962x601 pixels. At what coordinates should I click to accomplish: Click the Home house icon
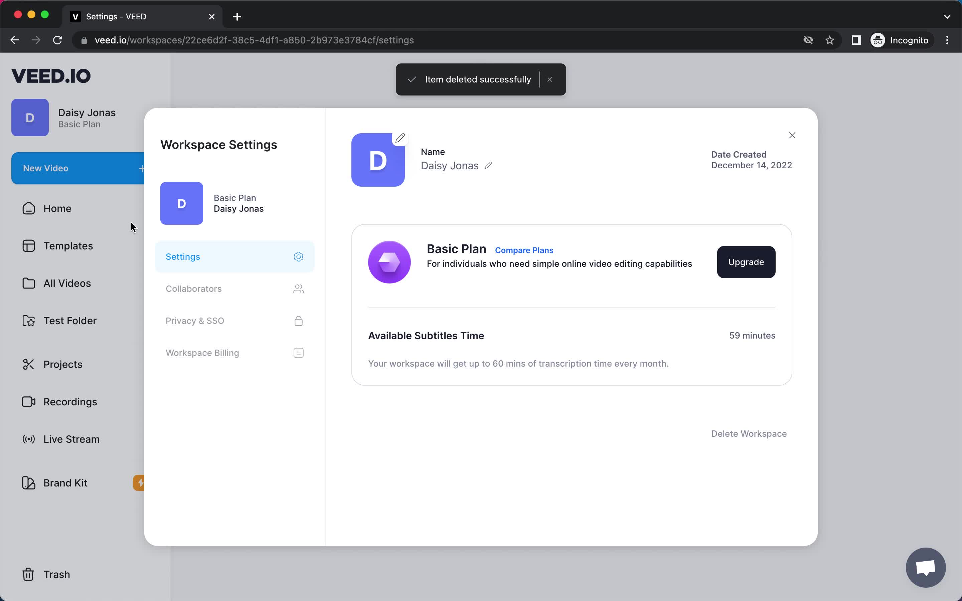tap(29, 208)
